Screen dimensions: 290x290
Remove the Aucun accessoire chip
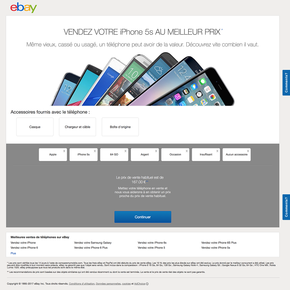(x=248, y=151)
